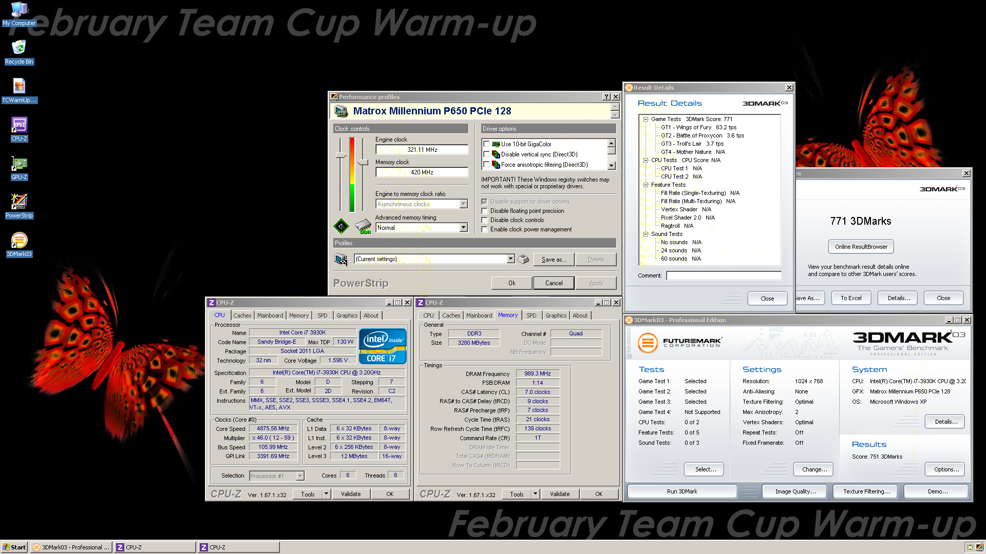Click the help question mark in Performance profiles title bar
This screenshot has width=986, height=554.
pos(606,97)
